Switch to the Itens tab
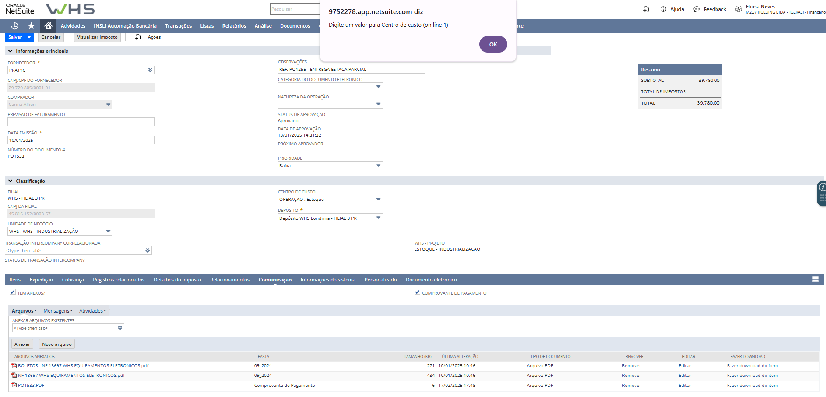826x397 pixels. point(15,280)
